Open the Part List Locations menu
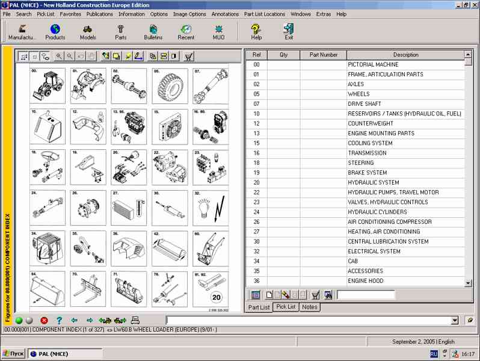The height and width of the screenshot is (361, 480). pos(265,14)
